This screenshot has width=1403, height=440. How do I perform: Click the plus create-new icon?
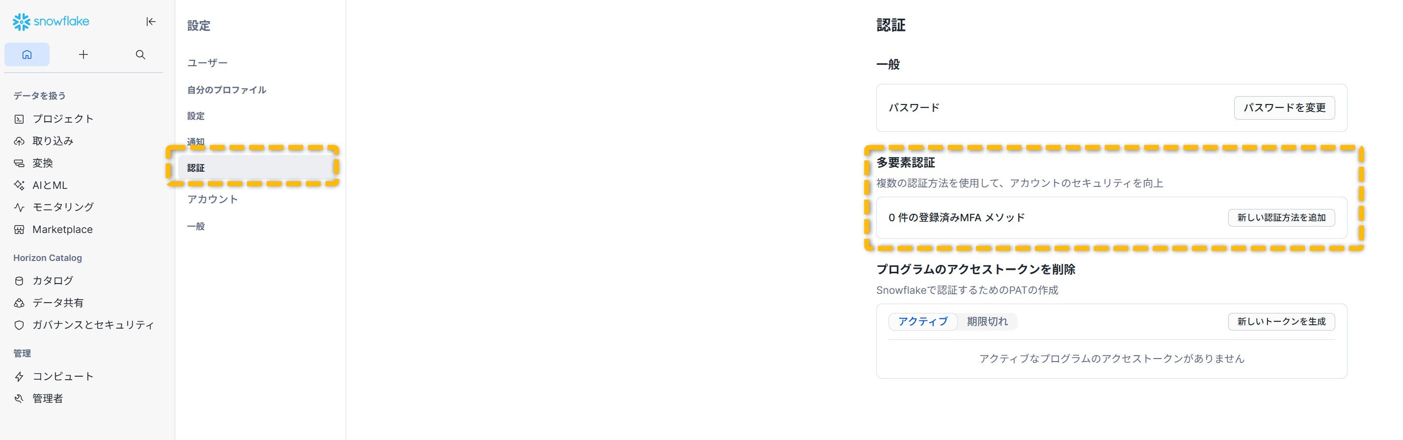click(x=83, y=54)
